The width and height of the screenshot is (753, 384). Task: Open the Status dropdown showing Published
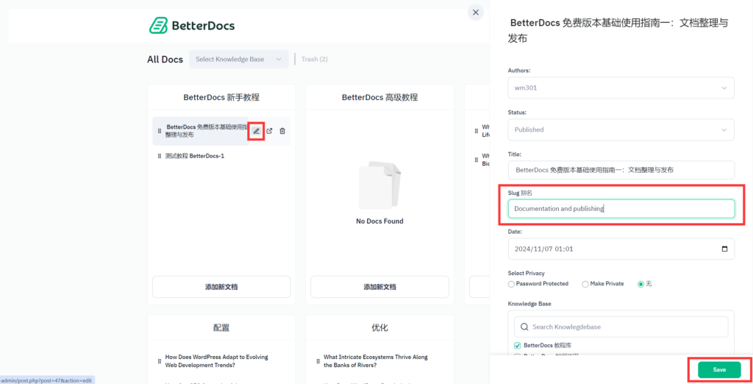pyautogui.click(x=621, y=129)
